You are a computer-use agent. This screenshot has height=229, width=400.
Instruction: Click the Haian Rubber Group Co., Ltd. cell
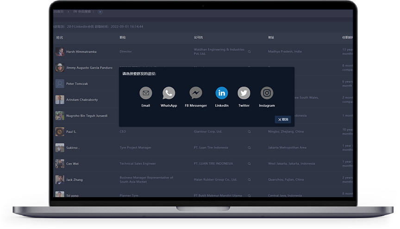click(216, 180)
